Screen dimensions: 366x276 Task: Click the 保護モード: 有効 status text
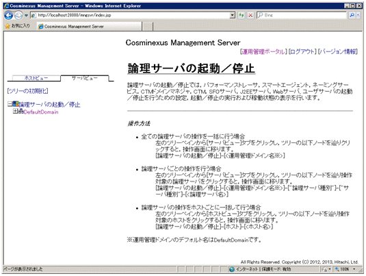coord(276,269)
